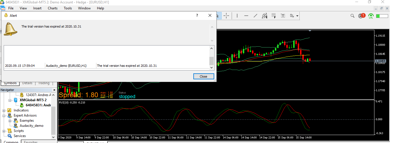
Task: Expand the Examples folder node
Action: pyautogui.click(x=10, y=121)
